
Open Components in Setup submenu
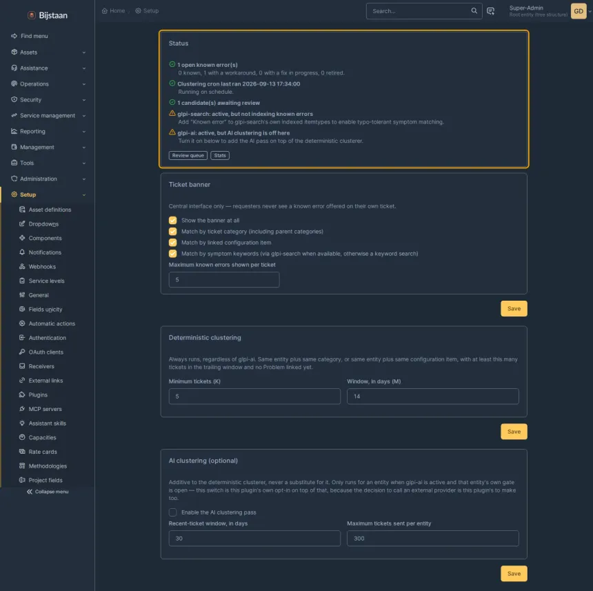pos(45,238)
